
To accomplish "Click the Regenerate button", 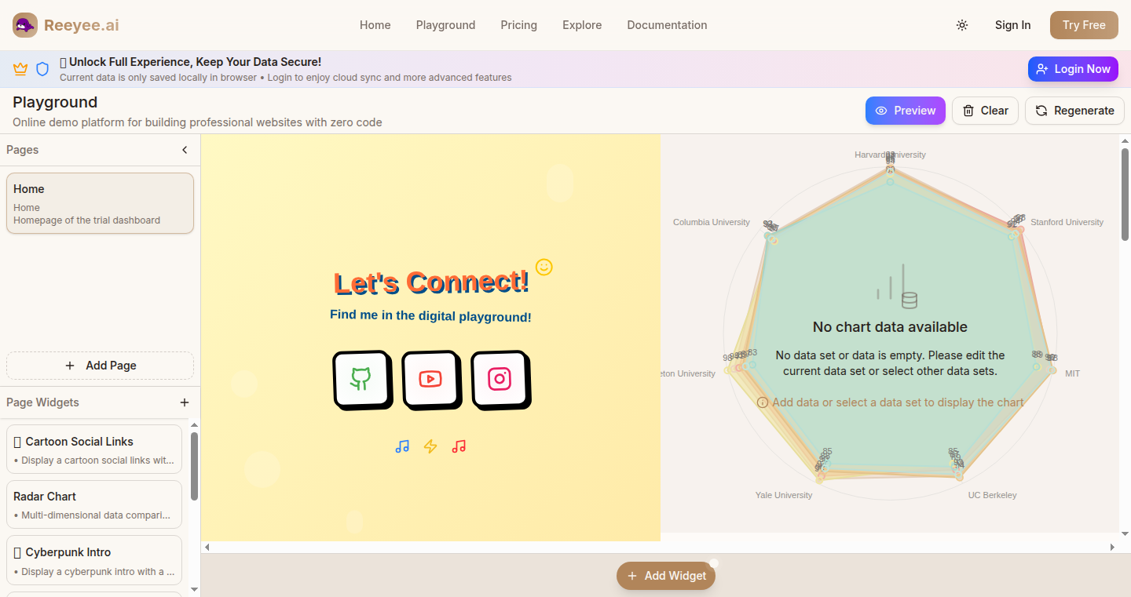I will pos(1074,111).
